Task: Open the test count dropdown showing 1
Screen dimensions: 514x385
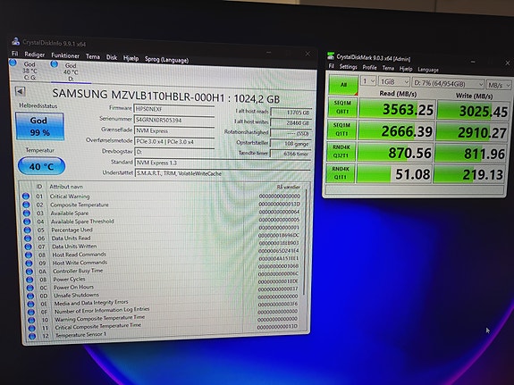Action: pos(368,81)
